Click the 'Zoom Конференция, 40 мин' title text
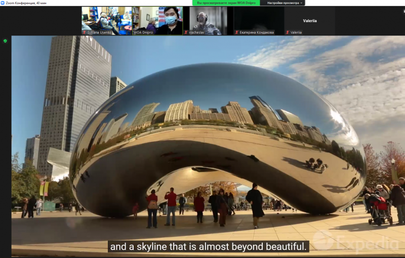Screen dimensions: 405x258 [x=26, y=3]
